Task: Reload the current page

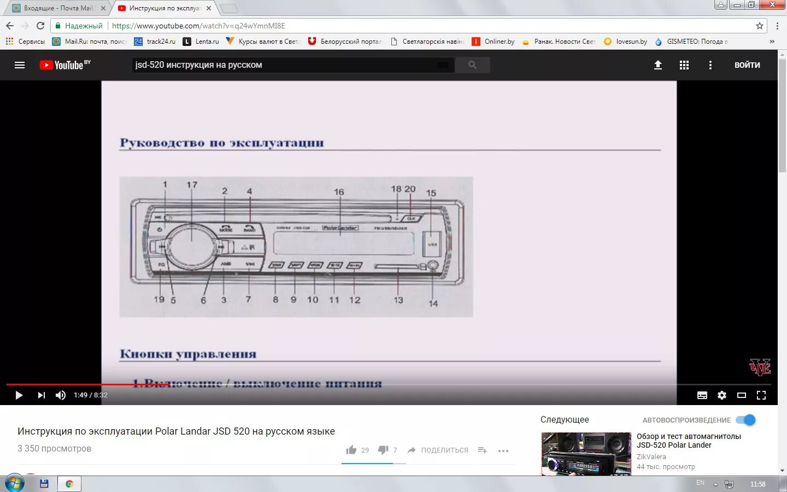Action: click(x=40, y=26)
